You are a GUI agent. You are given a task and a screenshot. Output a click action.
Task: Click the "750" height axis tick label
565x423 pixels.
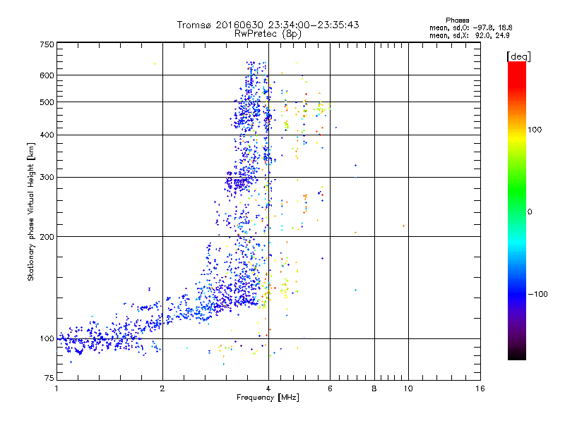(47, 44)
